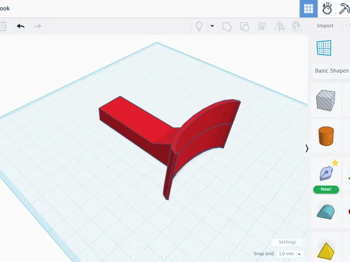Pick the yellow Pyramid shape
The height and width of the screenshot is (262, 350).
point(326,251)
